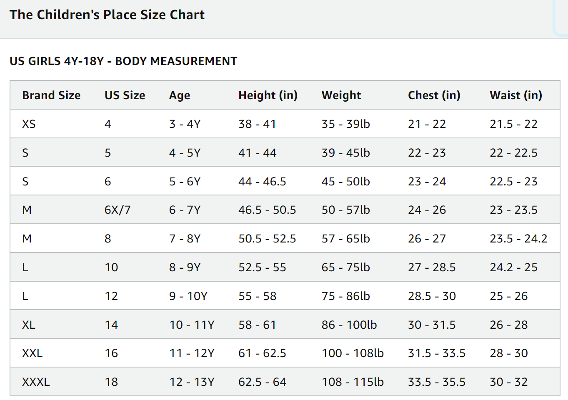Screen dimensions: 568x400
Task: Click the US Size column header
Action: point(125,95)
